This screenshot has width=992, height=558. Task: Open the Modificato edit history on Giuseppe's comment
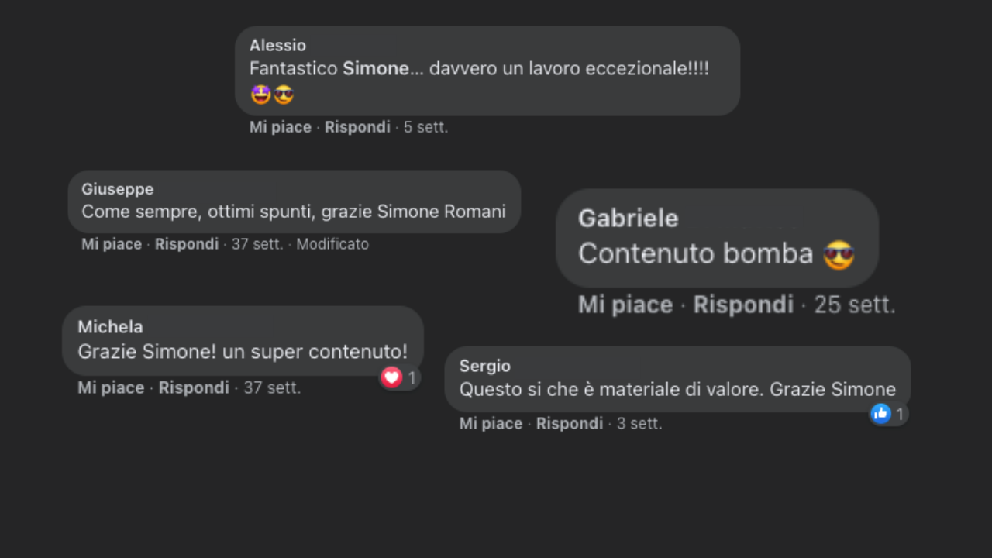(x=332, y=244)
